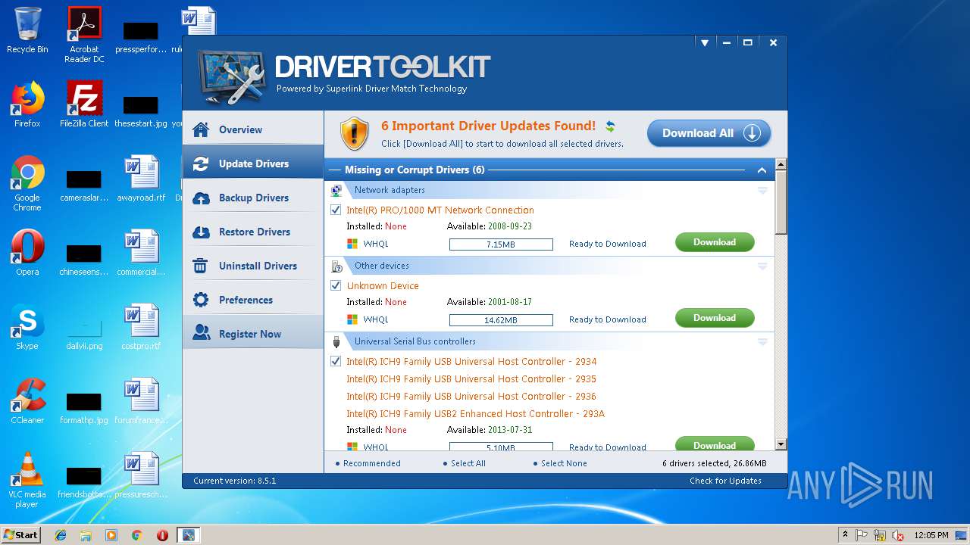Click the Network adapters category icon
The height and width of the screenshot is (545, 970).
[x=336, y=190]
